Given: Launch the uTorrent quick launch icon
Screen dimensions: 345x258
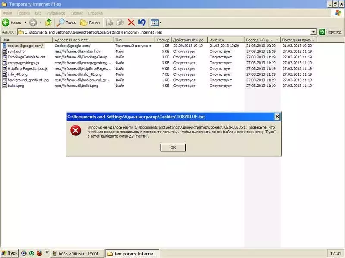Looking at the screenshot, I should 31,253.
